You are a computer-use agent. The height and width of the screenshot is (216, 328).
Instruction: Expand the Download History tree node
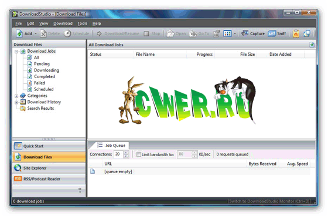(x=16, y=102)
